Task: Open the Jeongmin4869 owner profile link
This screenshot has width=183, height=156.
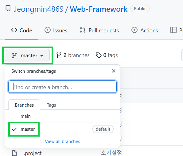Action: tap(39, 9)
